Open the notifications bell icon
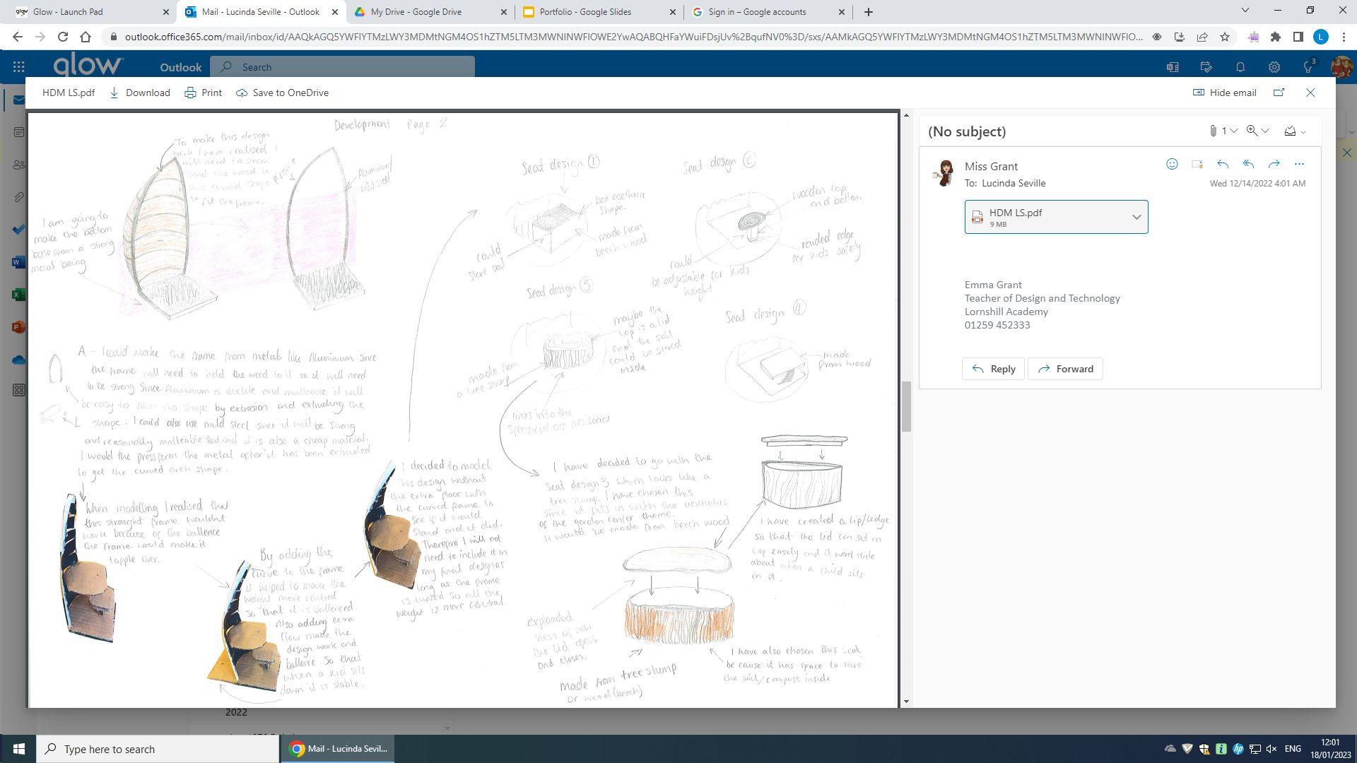The height and width of the screenshot is (763, 1357). 1240,67
